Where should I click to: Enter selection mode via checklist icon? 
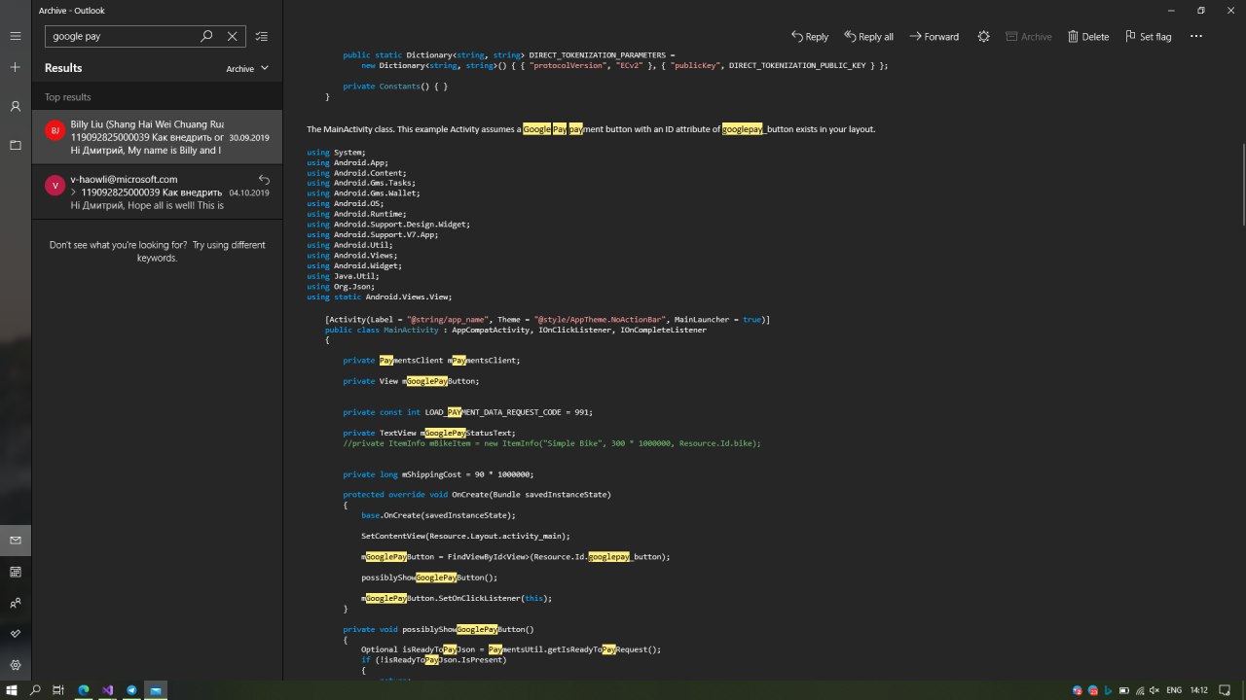[x=262, y=36]
